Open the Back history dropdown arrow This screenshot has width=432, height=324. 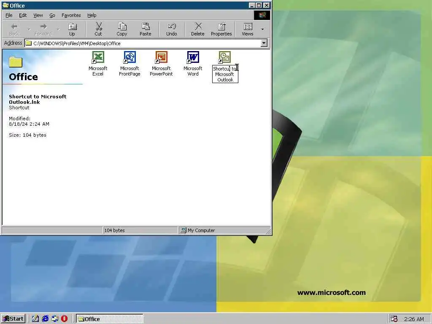(x=29, y=29)
